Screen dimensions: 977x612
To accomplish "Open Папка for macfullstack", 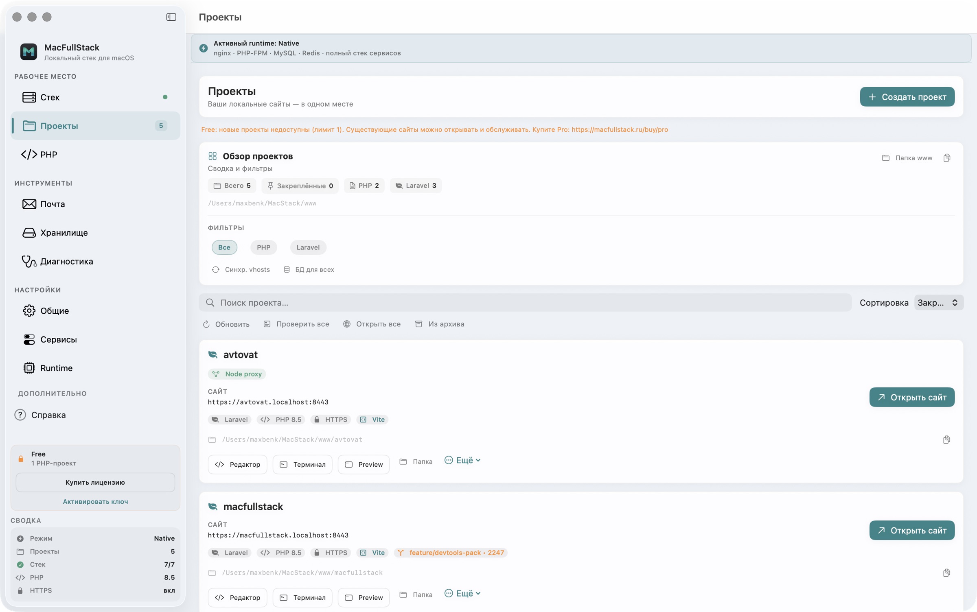I will tap(416, 595).
